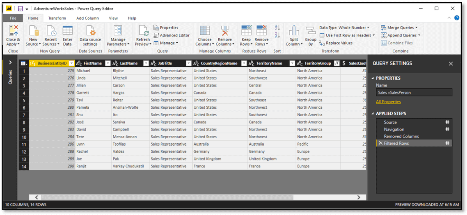Expand the Queries pane arrow
Screen dimensions: 467x215
point(10,62)
